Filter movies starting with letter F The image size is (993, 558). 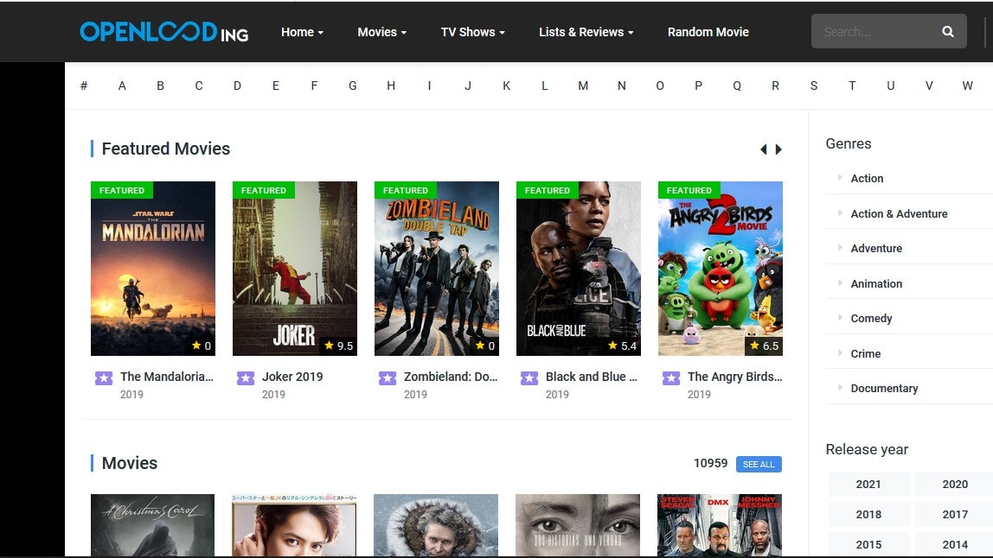(x=314, y=86)
